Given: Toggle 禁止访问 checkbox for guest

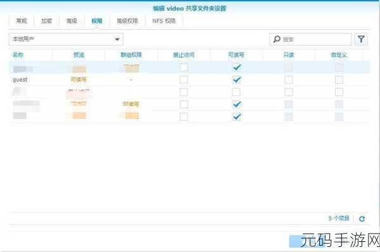Looking at the screenshot, I should tap(184, 80).
